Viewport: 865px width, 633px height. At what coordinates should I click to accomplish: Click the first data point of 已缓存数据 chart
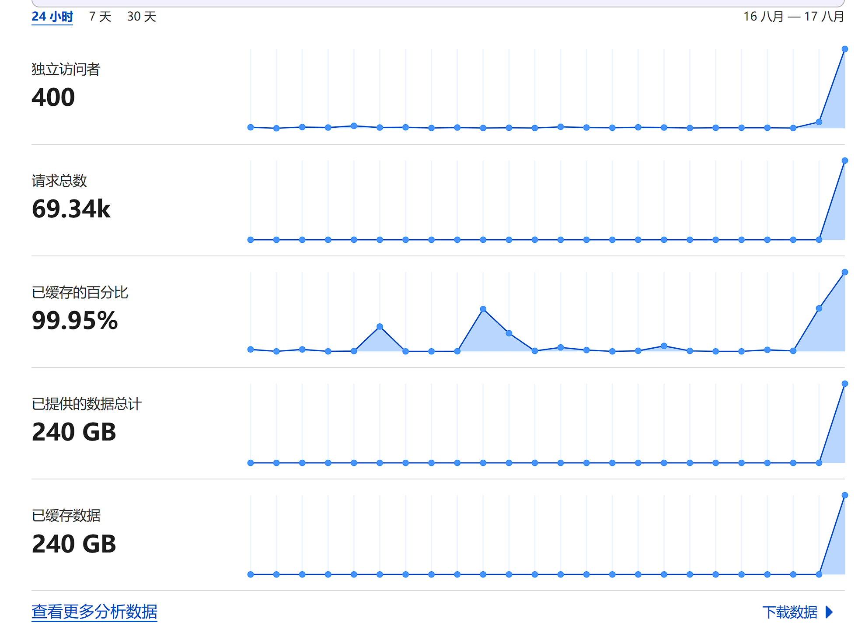pos(251,574)
